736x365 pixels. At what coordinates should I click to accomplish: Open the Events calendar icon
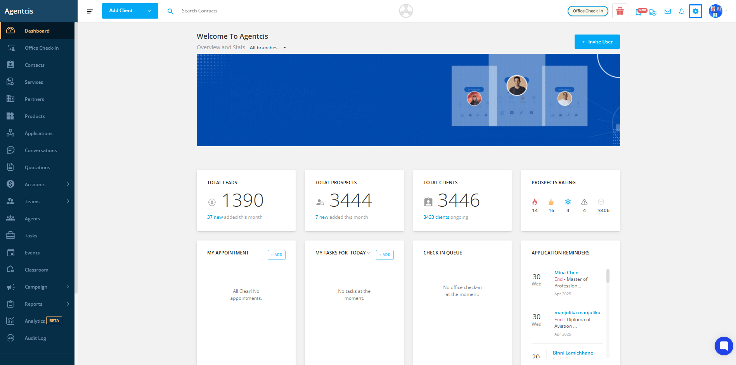click(10, 253)
